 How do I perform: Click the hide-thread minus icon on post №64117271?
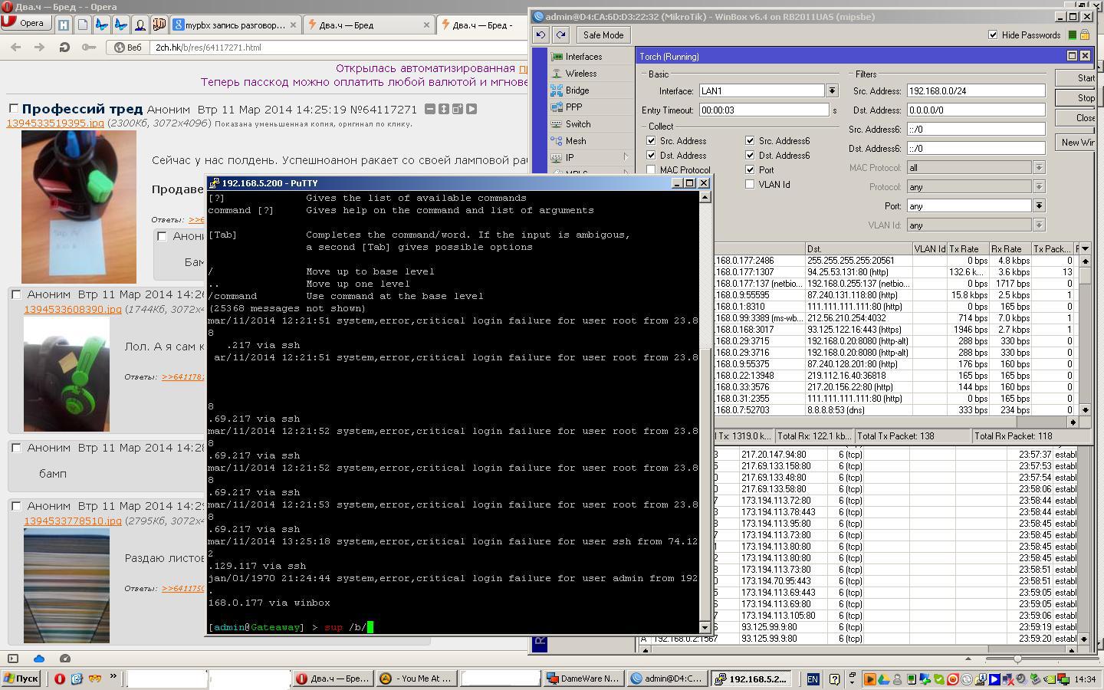(x=430, y=109)
